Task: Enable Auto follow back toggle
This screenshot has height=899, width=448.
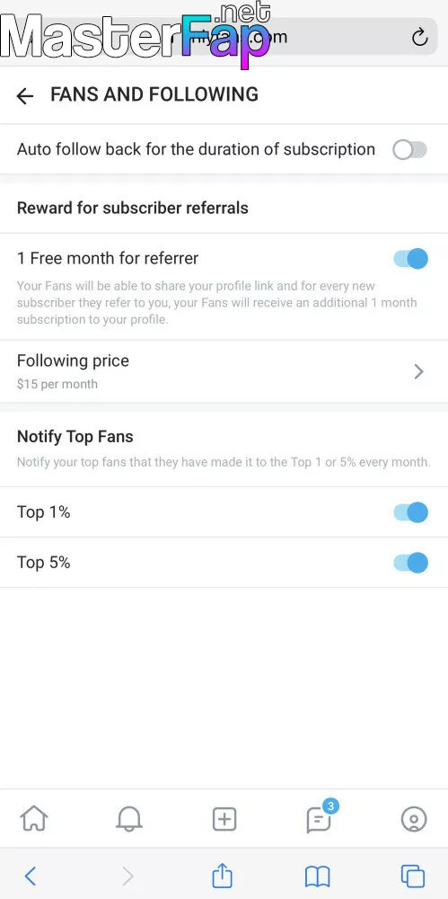Action: pyautogui.click(x=409, y=150)
